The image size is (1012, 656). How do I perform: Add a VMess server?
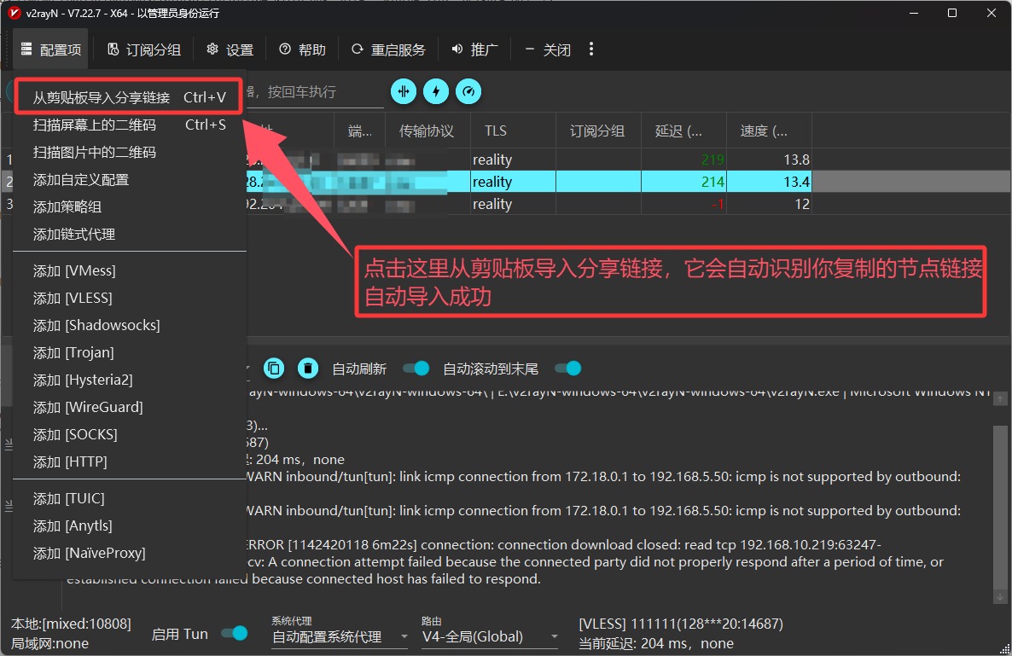129,271
